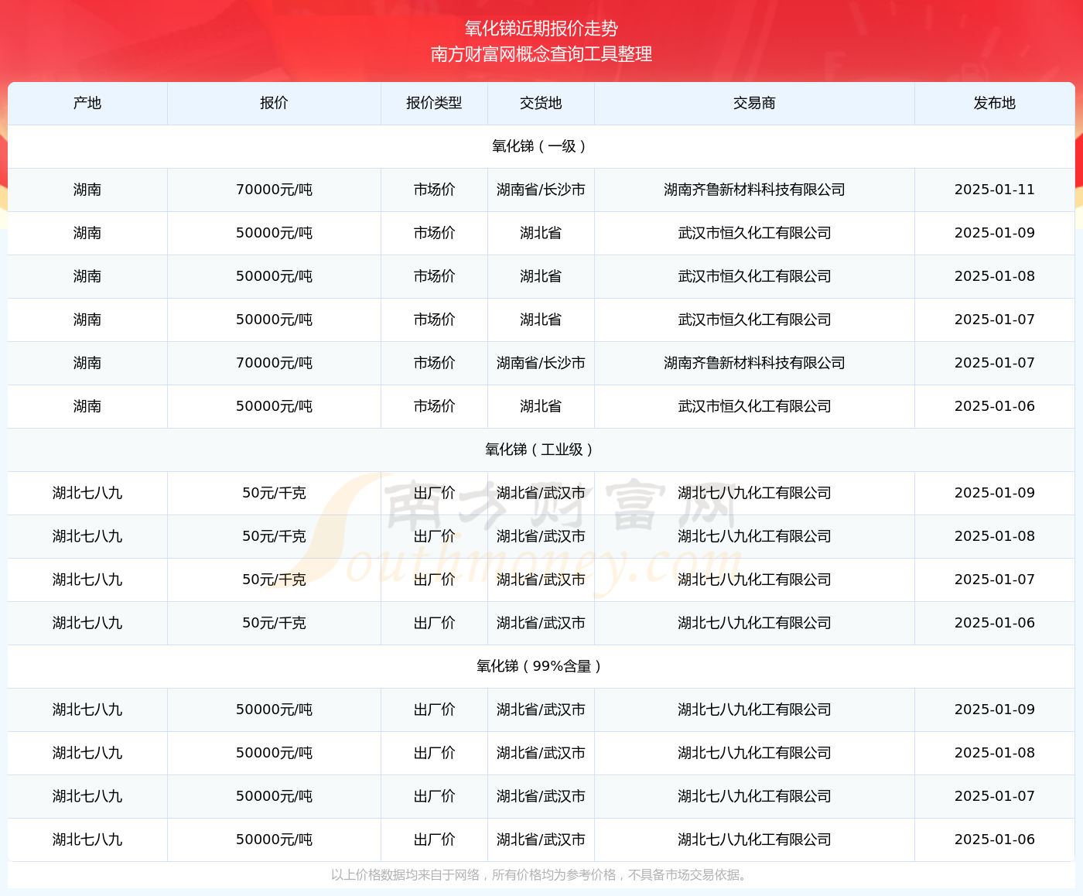Click the 工业级 section date 2025-01-08
The height and width of the screenshot is (896, 1083).
pyautogui.click(x=995, y=536)
